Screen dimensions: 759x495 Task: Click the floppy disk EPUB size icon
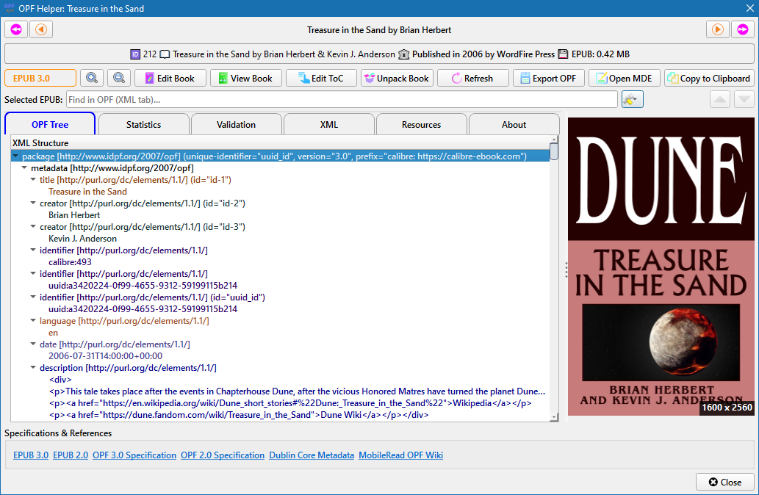coord(563,54)
